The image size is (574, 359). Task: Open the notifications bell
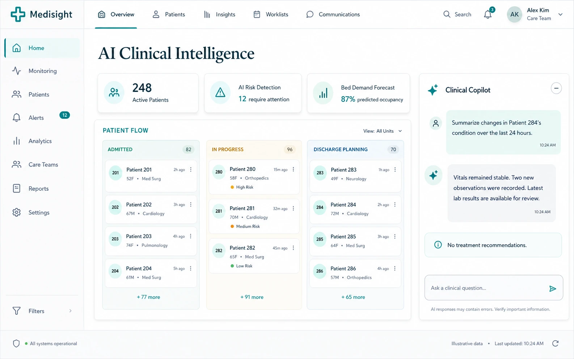tap(488, 14)
